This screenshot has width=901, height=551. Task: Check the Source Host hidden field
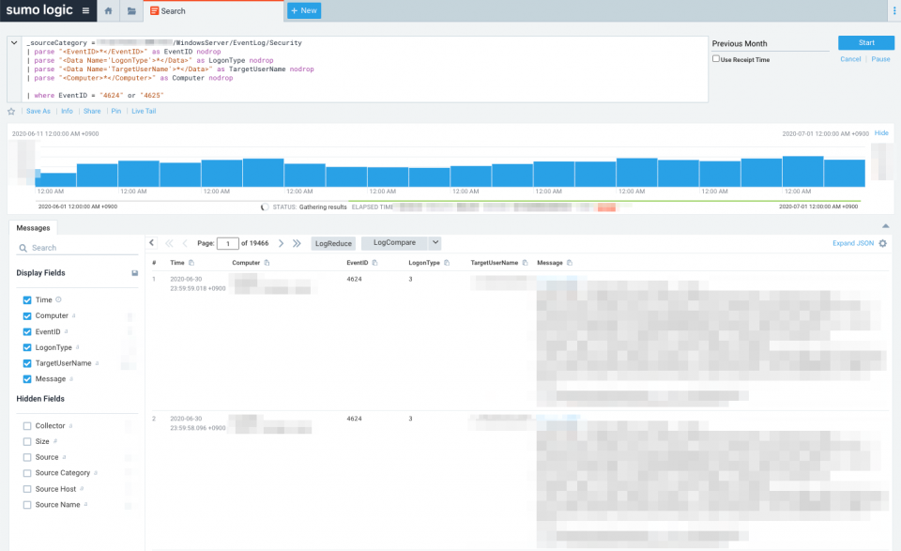27,489
